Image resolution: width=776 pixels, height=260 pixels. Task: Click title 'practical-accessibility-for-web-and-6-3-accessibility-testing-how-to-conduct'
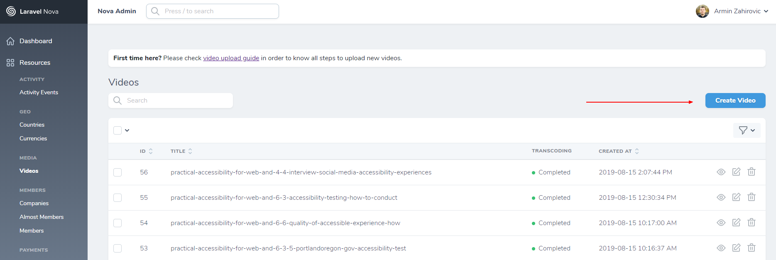tap(284, 198)
